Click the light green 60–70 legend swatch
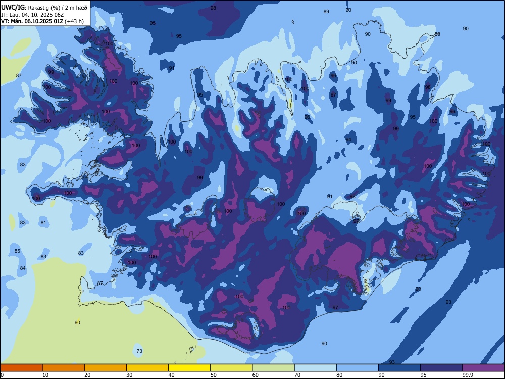 273,368
